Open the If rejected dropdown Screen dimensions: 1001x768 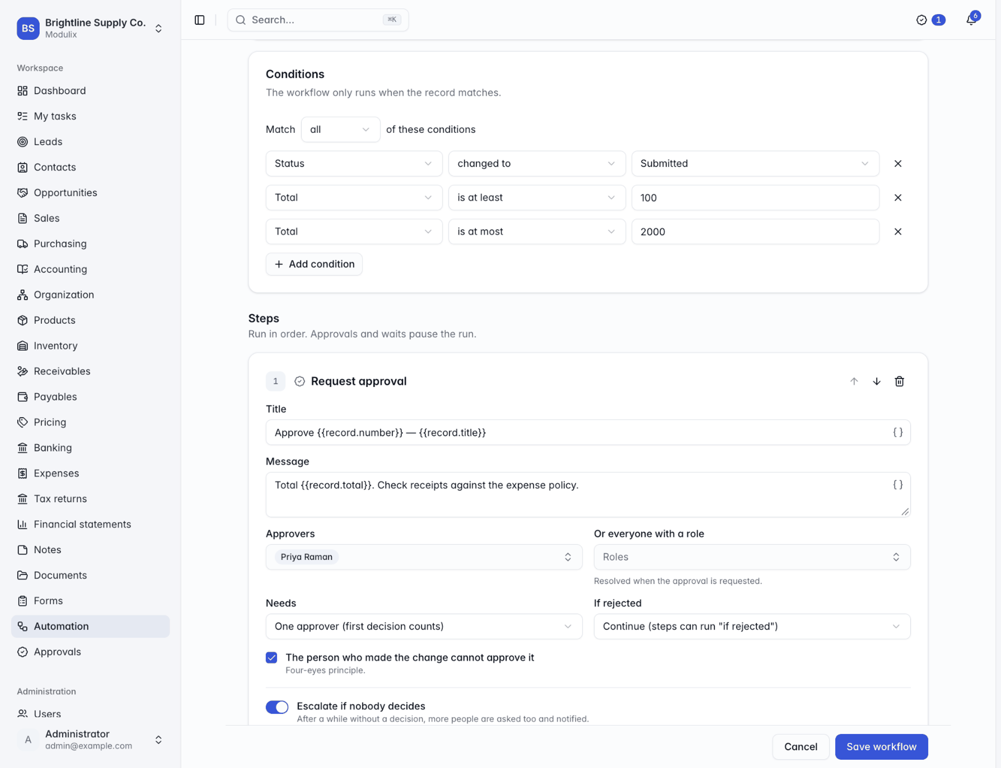coord(752,626)
